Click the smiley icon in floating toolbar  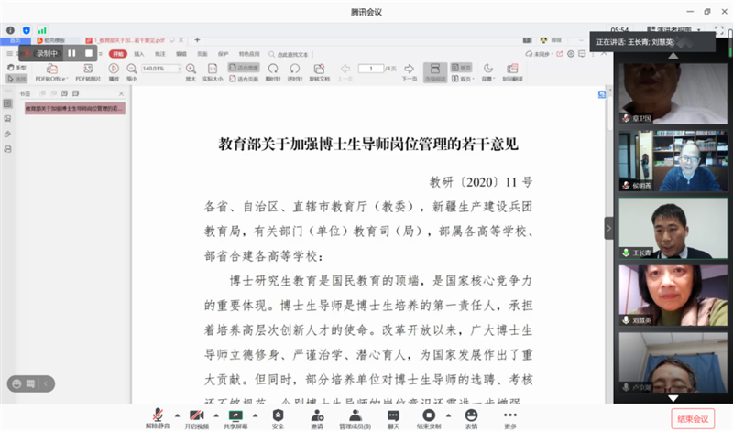pos(16,383)
